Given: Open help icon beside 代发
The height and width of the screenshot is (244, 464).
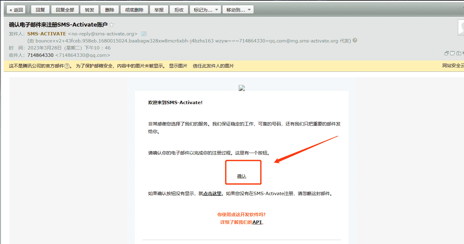Looking at the screenshot, I should coord(355,40).
